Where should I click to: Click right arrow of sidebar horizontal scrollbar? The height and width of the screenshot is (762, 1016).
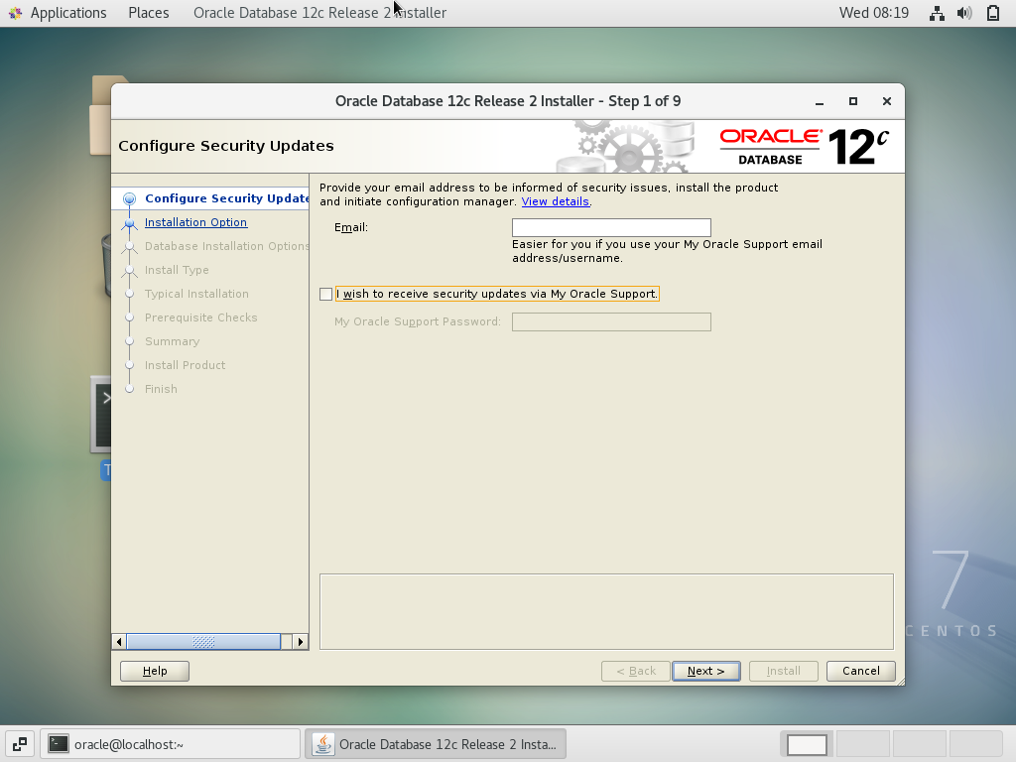coord(300,642)
